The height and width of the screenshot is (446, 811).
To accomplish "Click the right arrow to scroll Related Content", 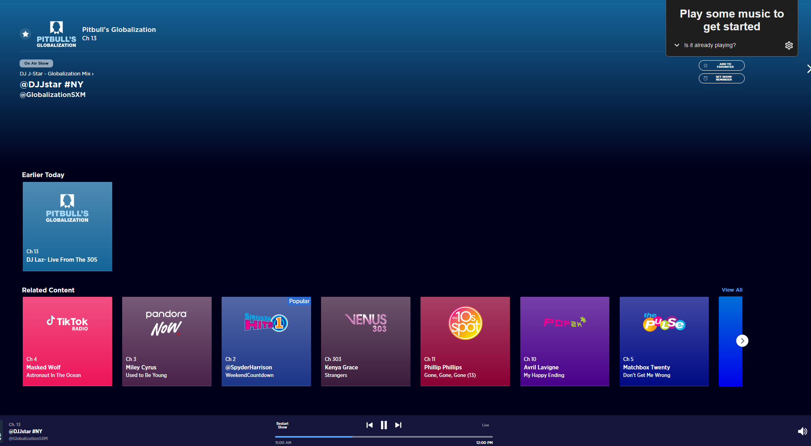I will [x=742, y=341].
